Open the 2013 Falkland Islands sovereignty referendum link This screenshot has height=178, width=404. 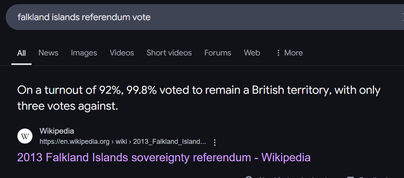[x=164, y=157]
